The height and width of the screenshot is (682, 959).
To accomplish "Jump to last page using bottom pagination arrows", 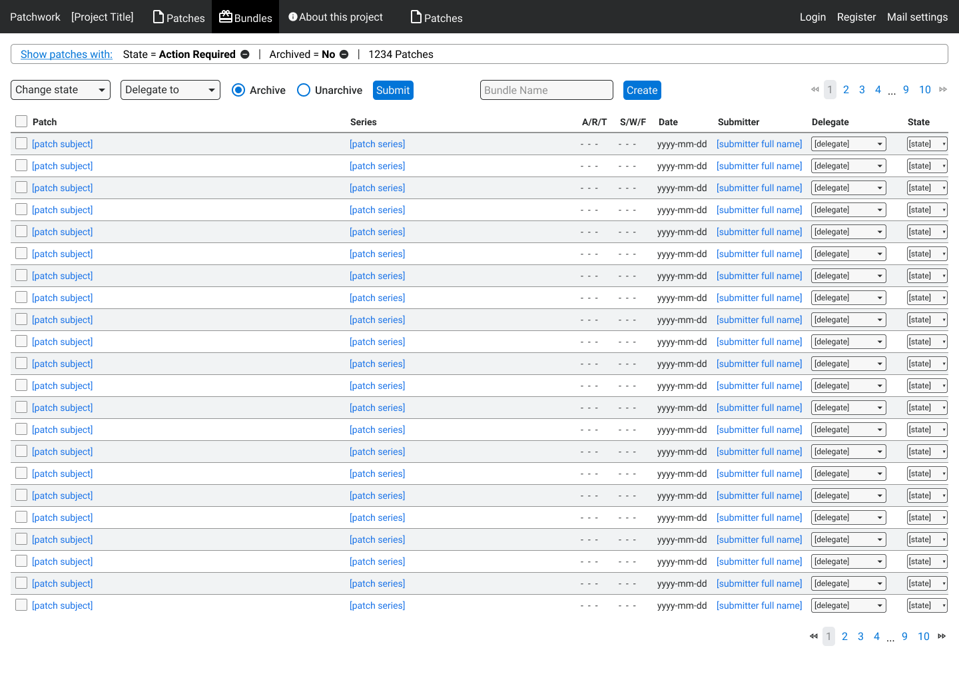I will [942, 637].
